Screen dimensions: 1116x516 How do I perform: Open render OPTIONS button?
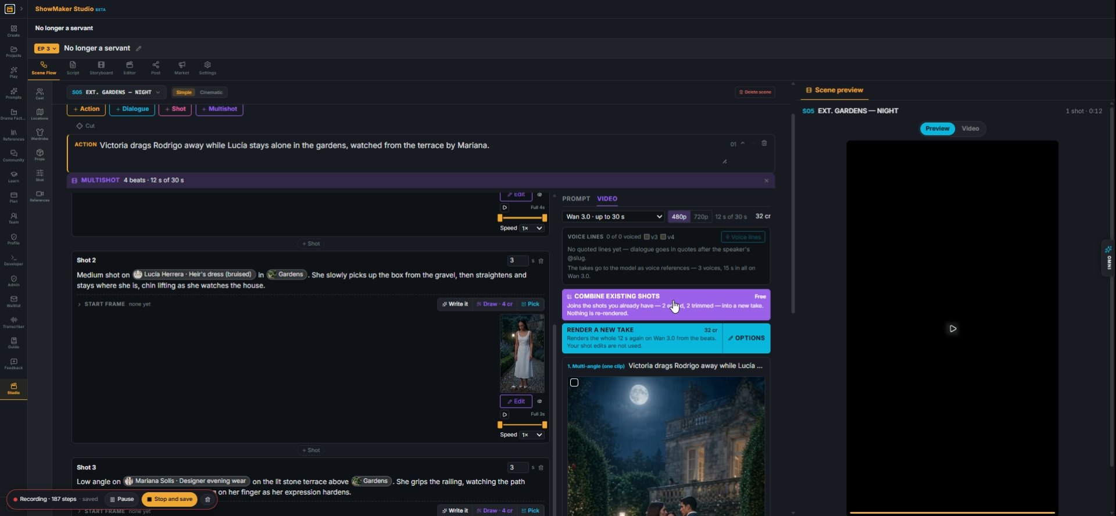click(746, 338)
